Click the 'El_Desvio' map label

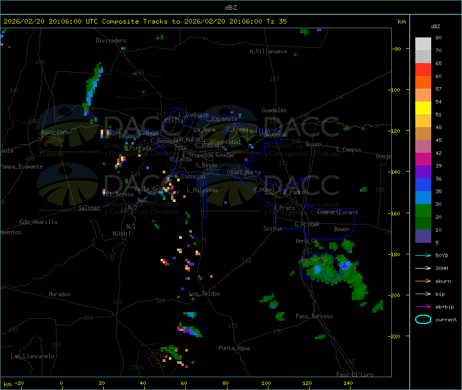[x=120, y=194]
